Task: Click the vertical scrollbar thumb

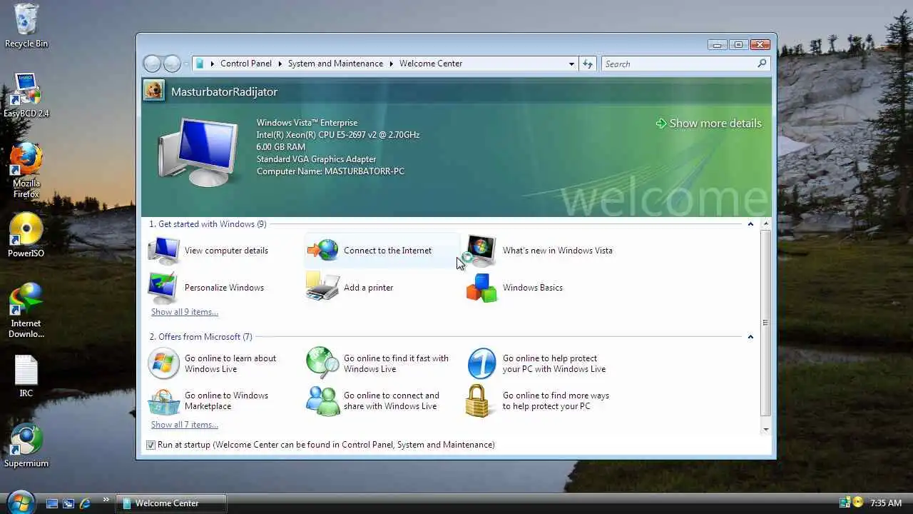Action: click(x=766, y=323)
